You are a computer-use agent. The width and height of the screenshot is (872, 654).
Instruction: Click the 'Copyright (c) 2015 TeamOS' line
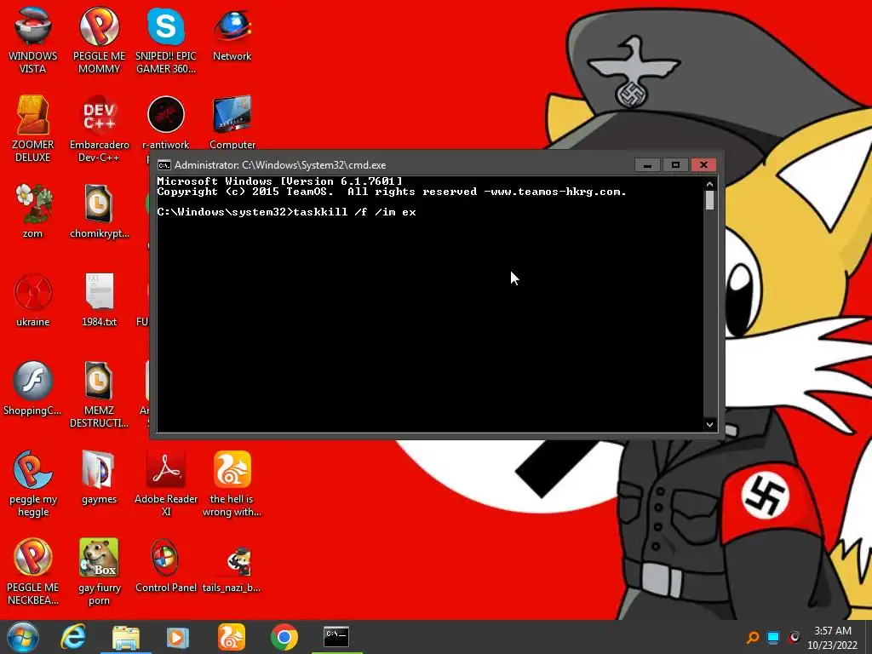coord(392,192)
